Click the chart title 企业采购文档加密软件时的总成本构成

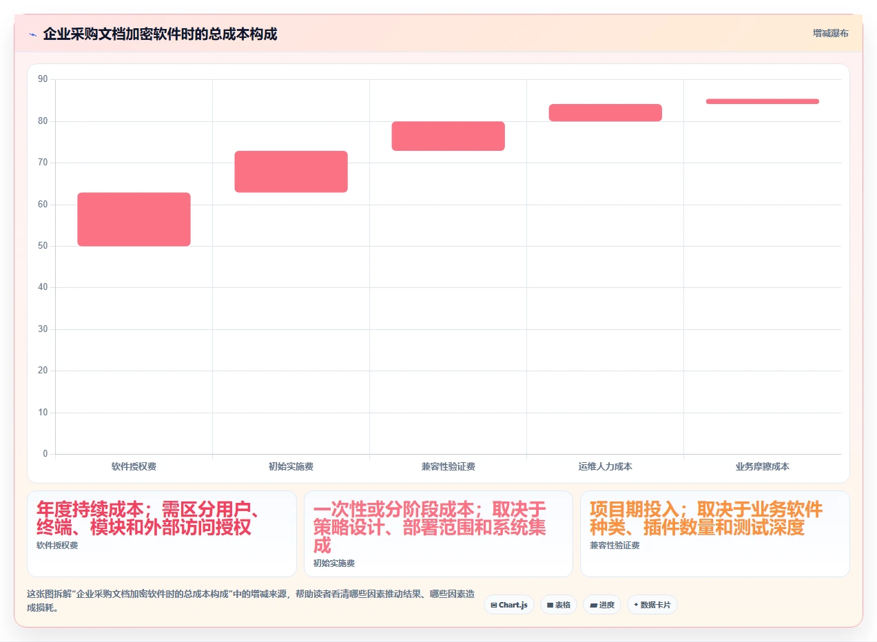[x=160, y=34]
